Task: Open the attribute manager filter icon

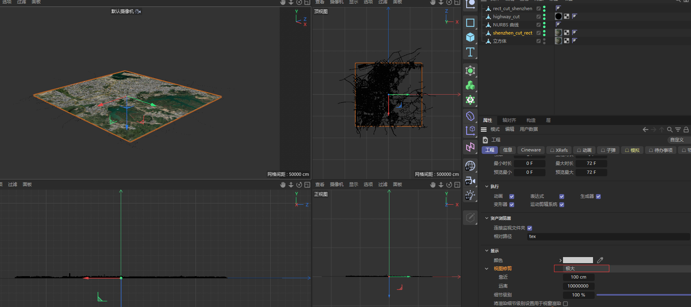Action: 678,130
